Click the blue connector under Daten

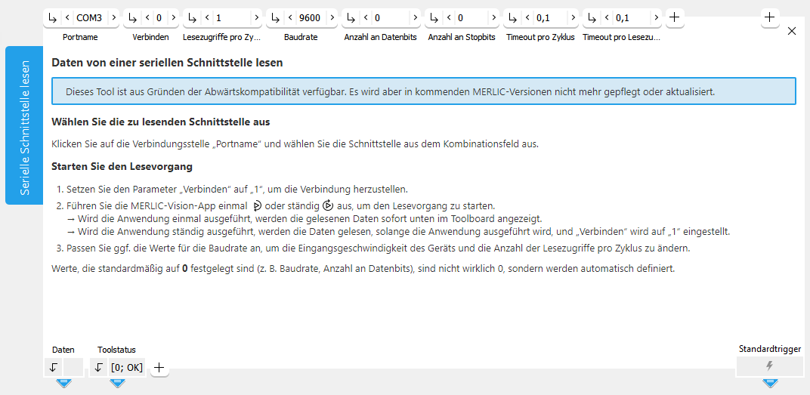63,383
